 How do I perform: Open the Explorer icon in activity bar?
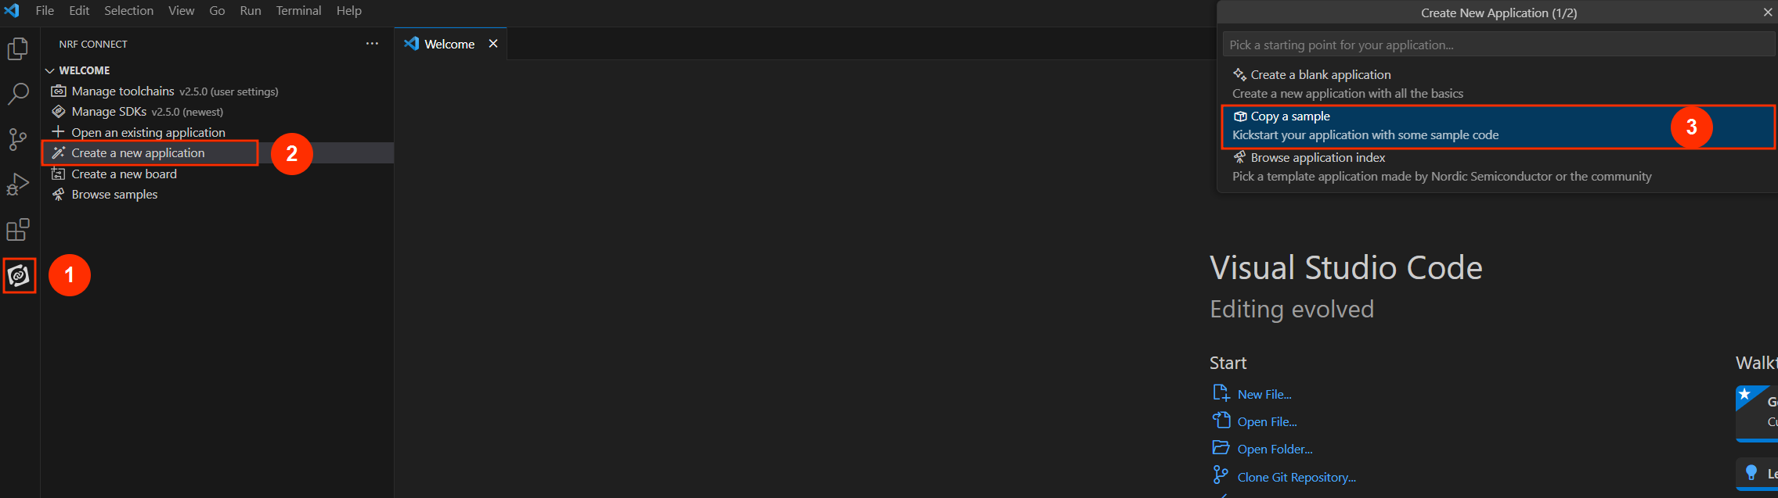pos(18,49)
